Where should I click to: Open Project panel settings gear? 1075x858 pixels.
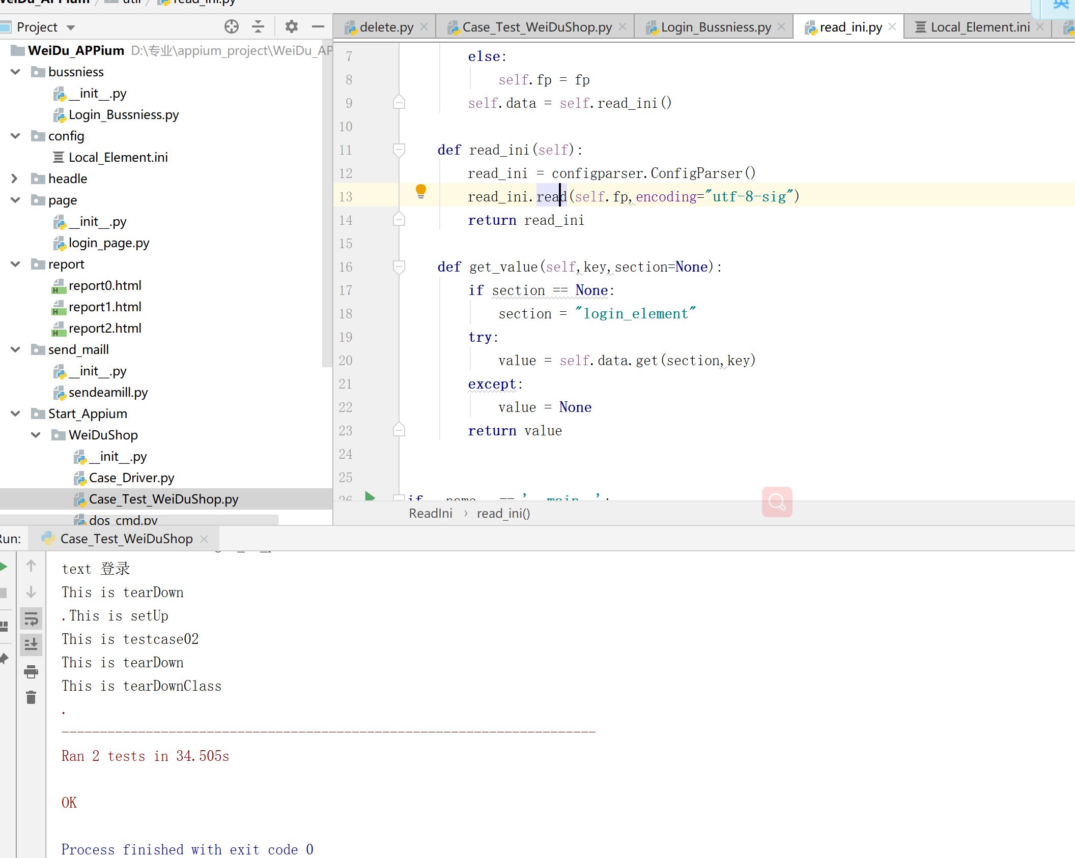(291, 27)
